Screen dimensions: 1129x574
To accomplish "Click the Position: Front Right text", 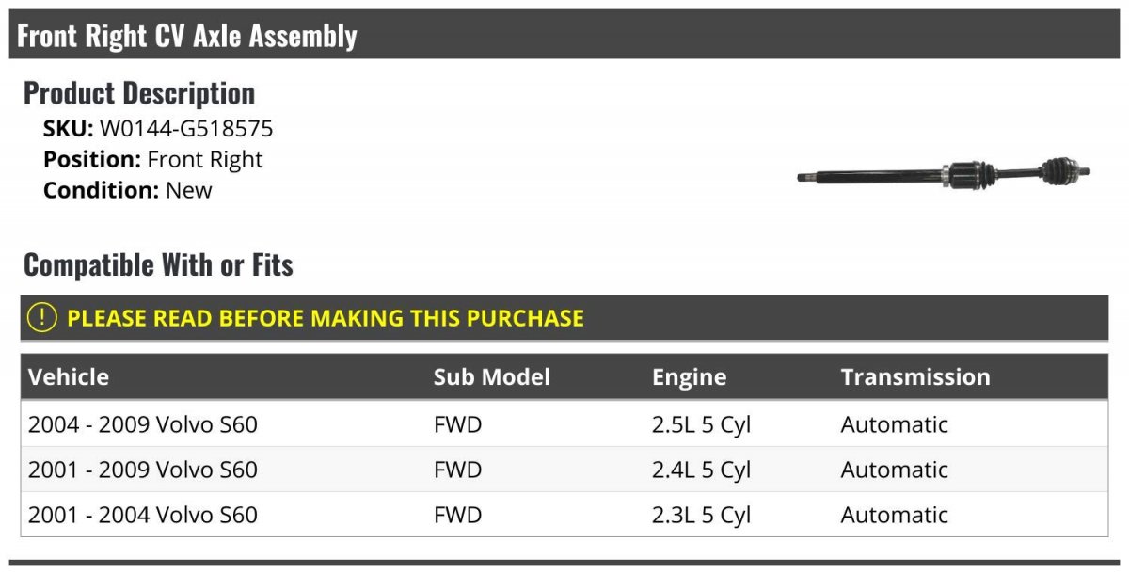I will tap(153, 160).
